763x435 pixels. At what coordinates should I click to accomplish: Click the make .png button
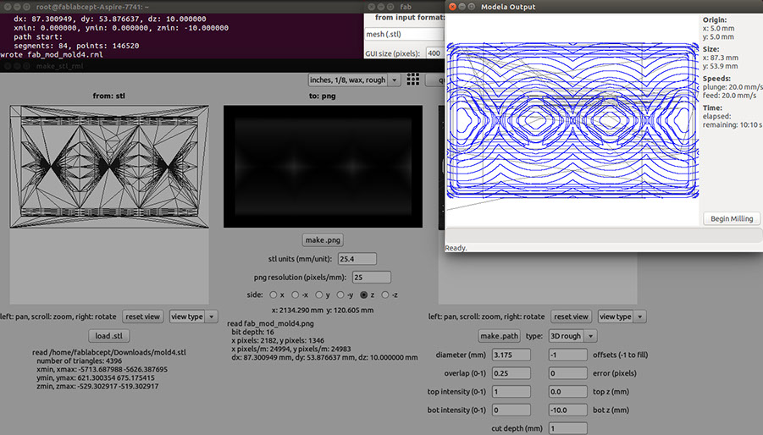pos(323,240)
